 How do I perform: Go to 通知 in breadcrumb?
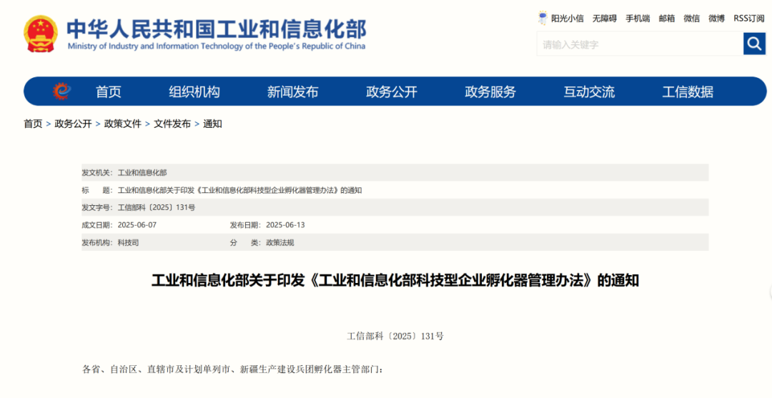point(213,124)
